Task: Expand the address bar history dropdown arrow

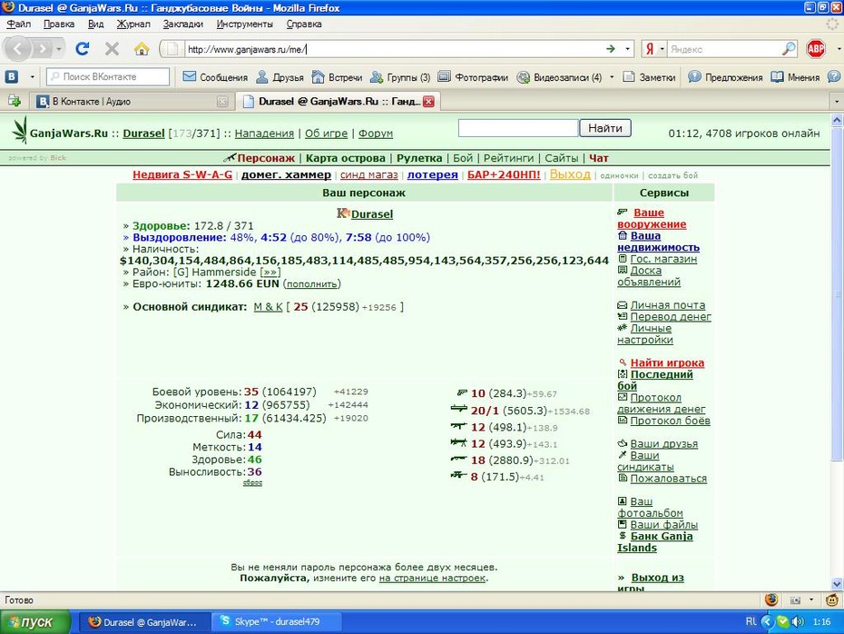Action: 628,49
